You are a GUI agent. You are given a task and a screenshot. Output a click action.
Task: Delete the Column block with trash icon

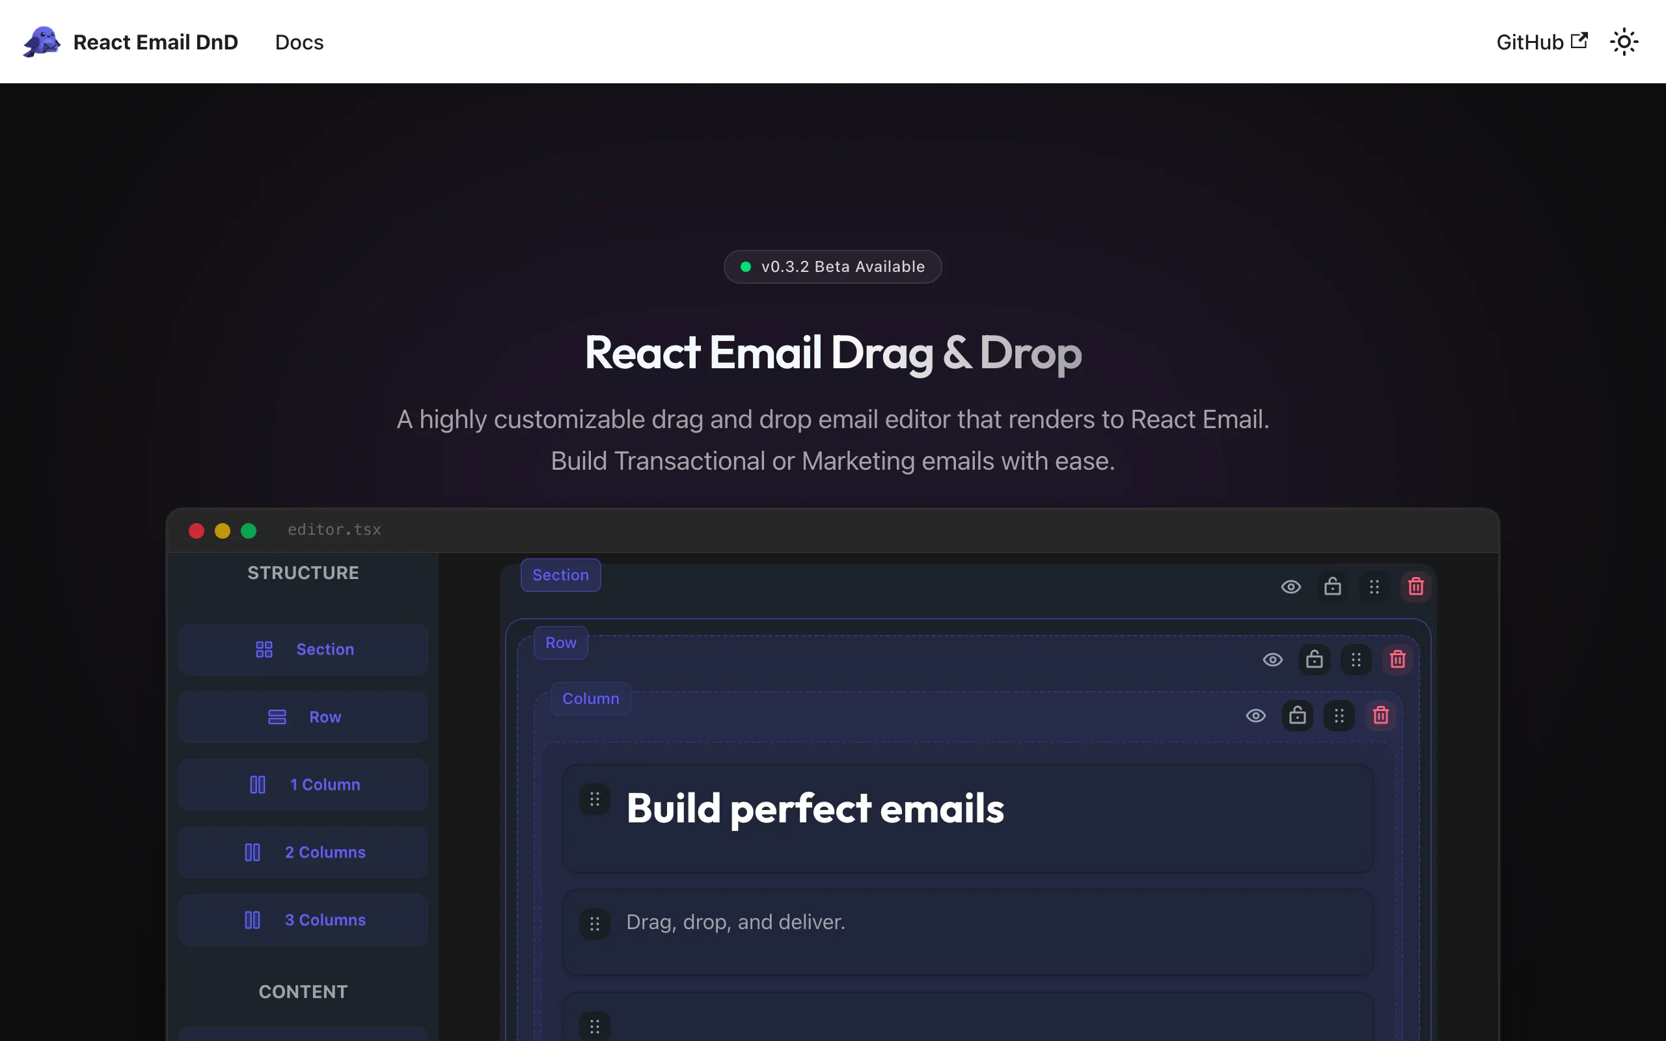click(1381, 715)
